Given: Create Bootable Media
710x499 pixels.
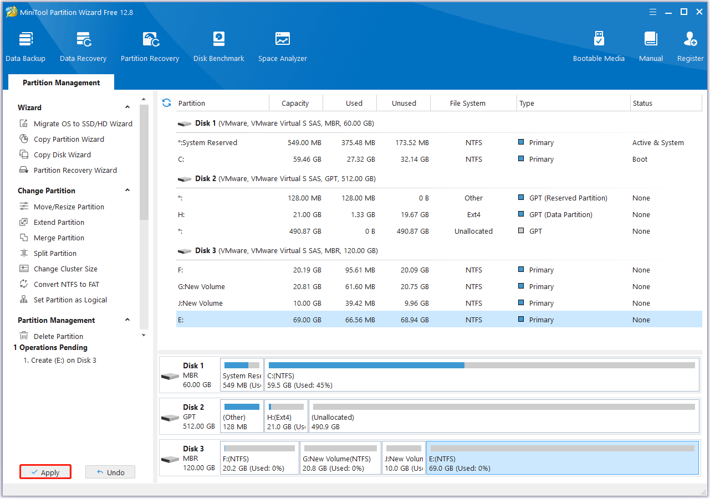Looking at the screenshot, I should tap(599, 47).
